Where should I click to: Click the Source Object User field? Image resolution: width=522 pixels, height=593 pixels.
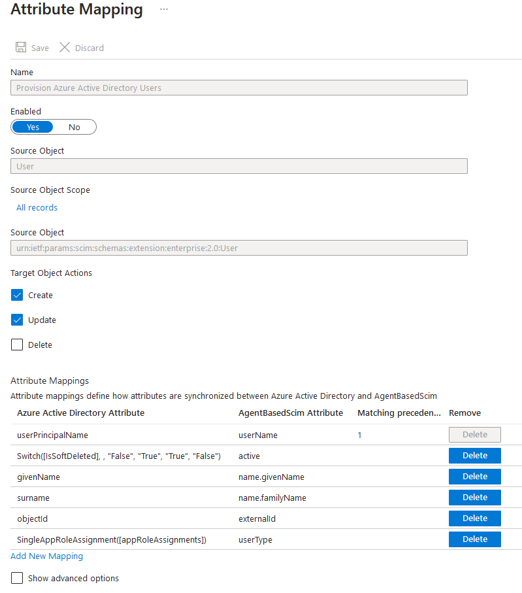click(x=239, y=167)
